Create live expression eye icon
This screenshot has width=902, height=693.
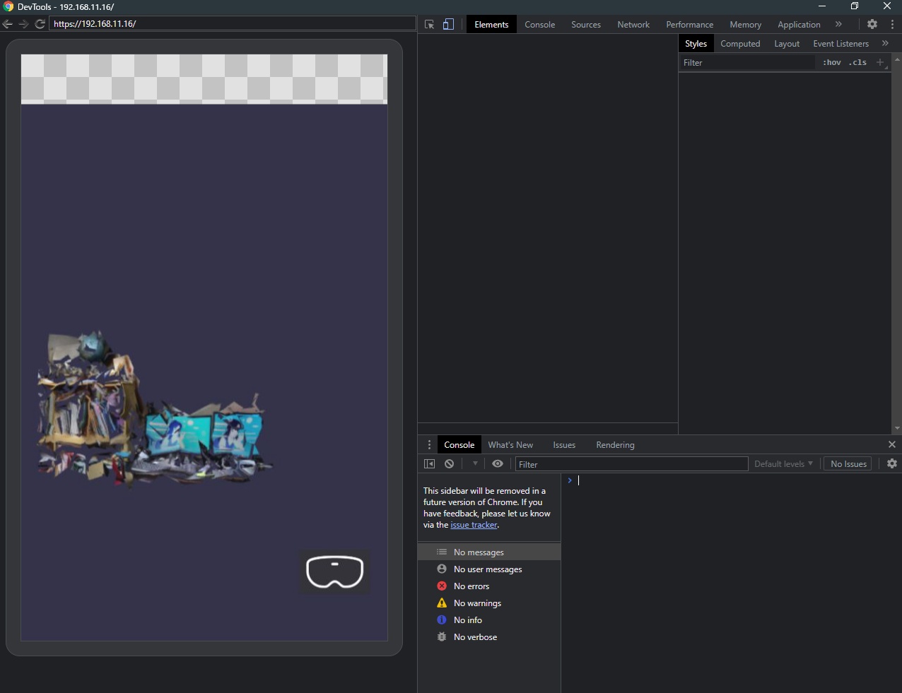[x=498, y=463]
